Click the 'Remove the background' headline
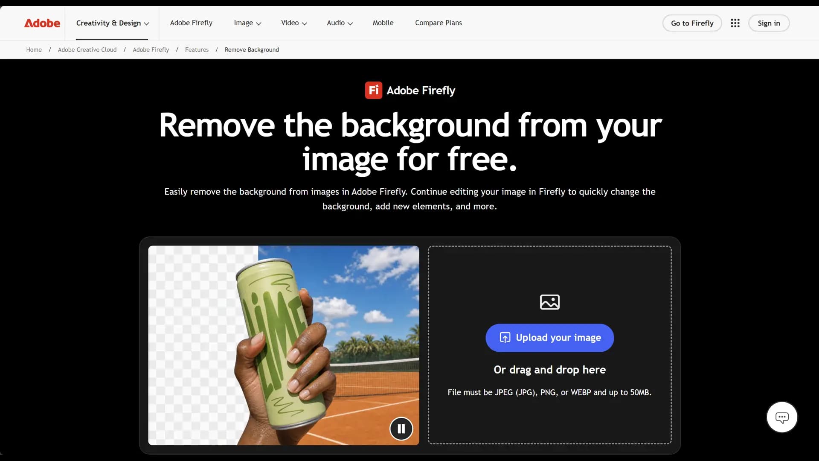This screenshot has height=461, width=819. [410, 142]
